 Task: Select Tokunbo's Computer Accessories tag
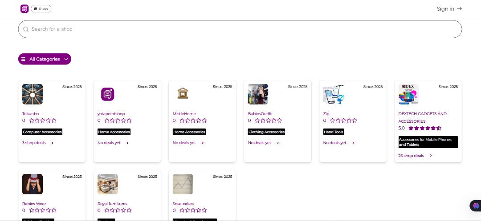coord(42,132)
